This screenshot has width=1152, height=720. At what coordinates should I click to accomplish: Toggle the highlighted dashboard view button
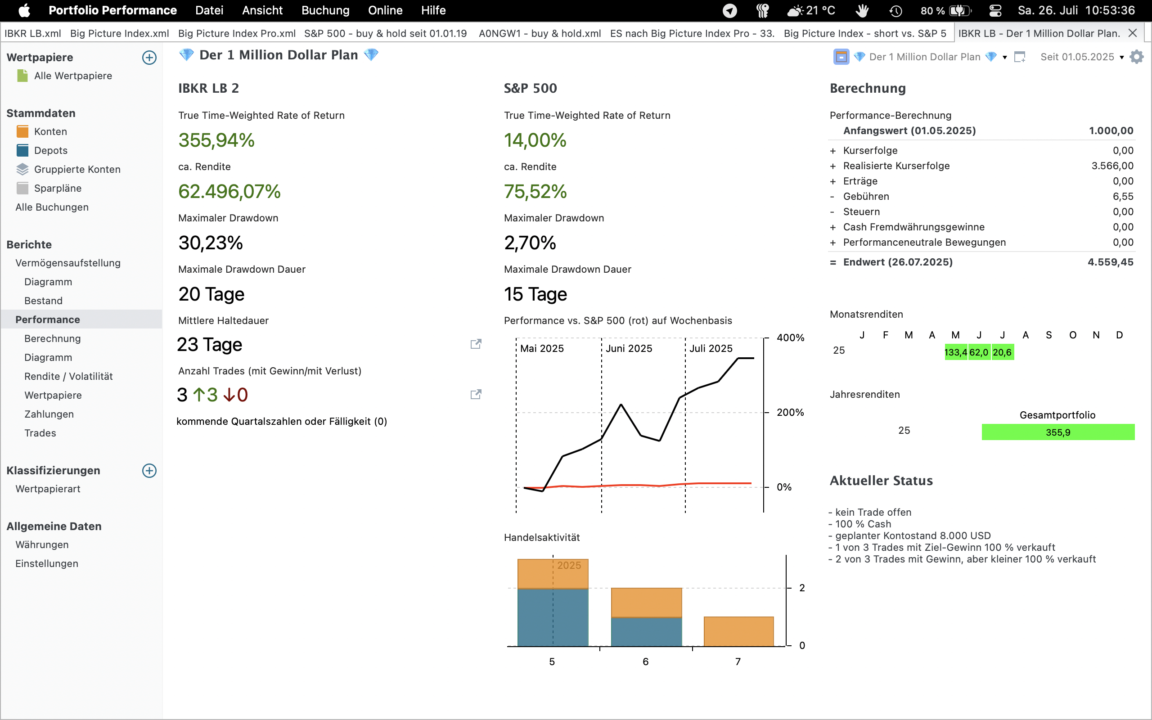tap(841, 57)
